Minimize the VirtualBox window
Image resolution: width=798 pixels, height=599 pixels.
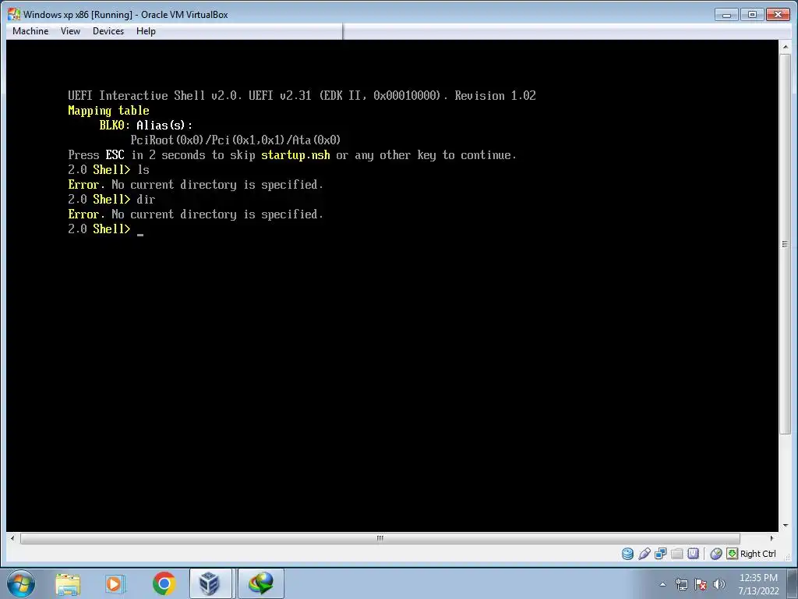tap(726, 14)
